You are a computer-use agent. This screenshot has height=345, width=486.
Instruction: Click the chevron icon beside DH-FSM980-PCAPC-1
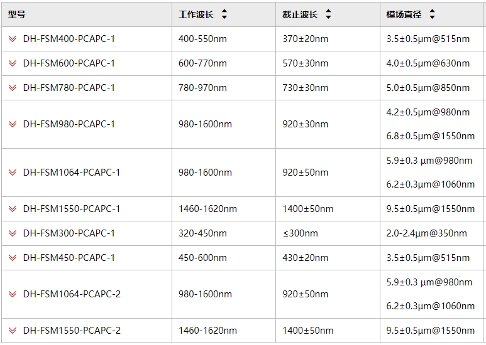(x=13, y=124)
